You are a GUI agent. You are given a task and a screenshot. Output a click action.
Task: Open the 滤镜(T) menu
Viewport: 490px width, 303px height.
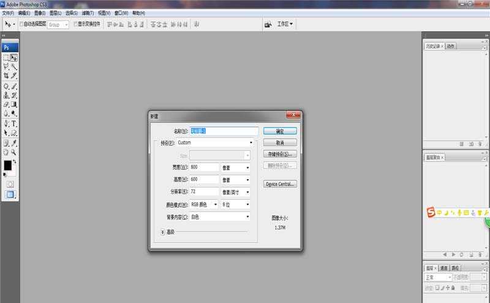tap(88, 13)
